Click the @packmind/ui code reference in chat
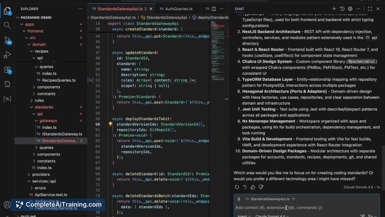The width and height of the screenshot is (385, 217). pos(361,62)
